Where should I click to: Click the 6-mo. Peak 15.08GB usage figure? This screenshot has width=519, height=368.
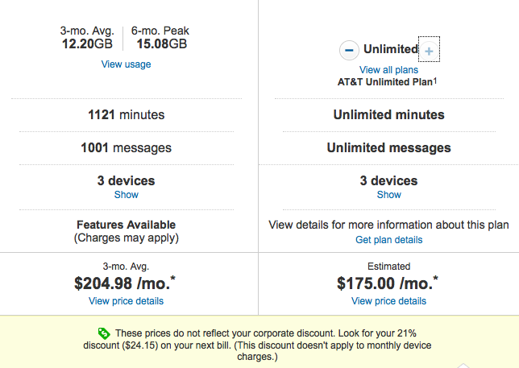tap(162, 38)
